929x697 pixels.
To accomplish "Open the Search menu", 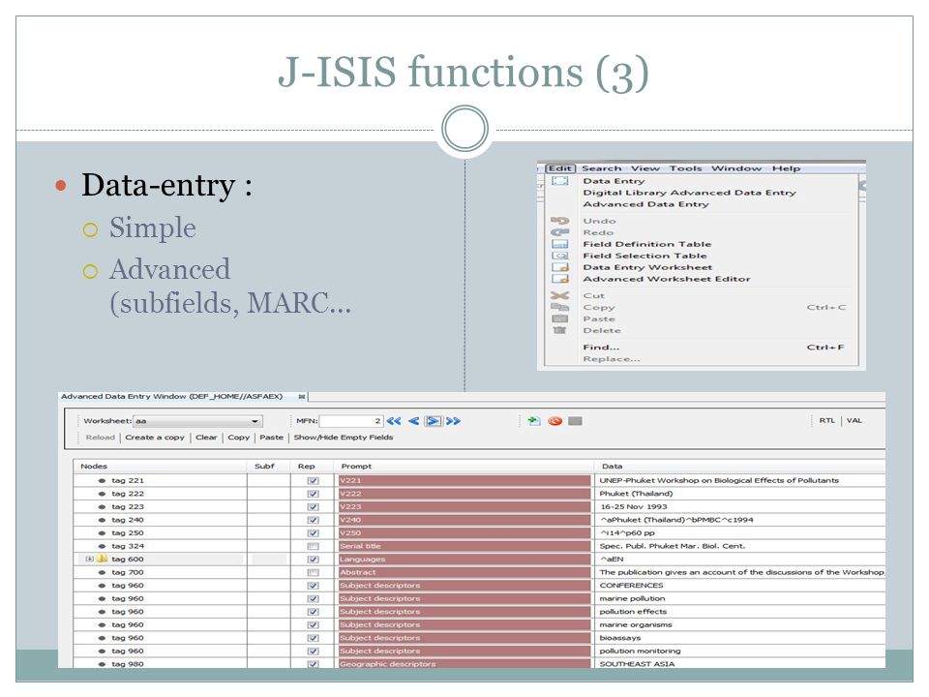I will 601,168.
